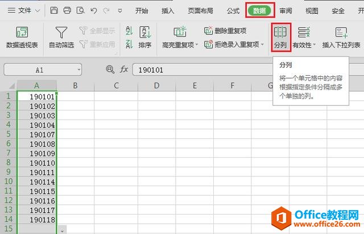Click cell containing 190114
The width and height of the screenshot is (364, 234).
point(37,182)
